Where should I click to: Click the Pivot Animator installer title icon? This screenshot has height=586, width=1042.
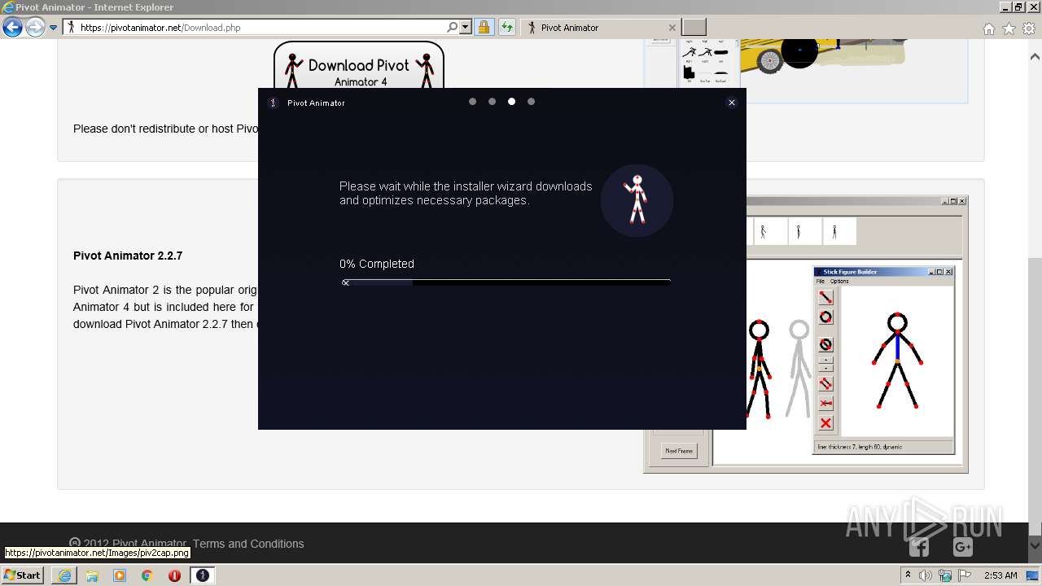tap(274, 103)
